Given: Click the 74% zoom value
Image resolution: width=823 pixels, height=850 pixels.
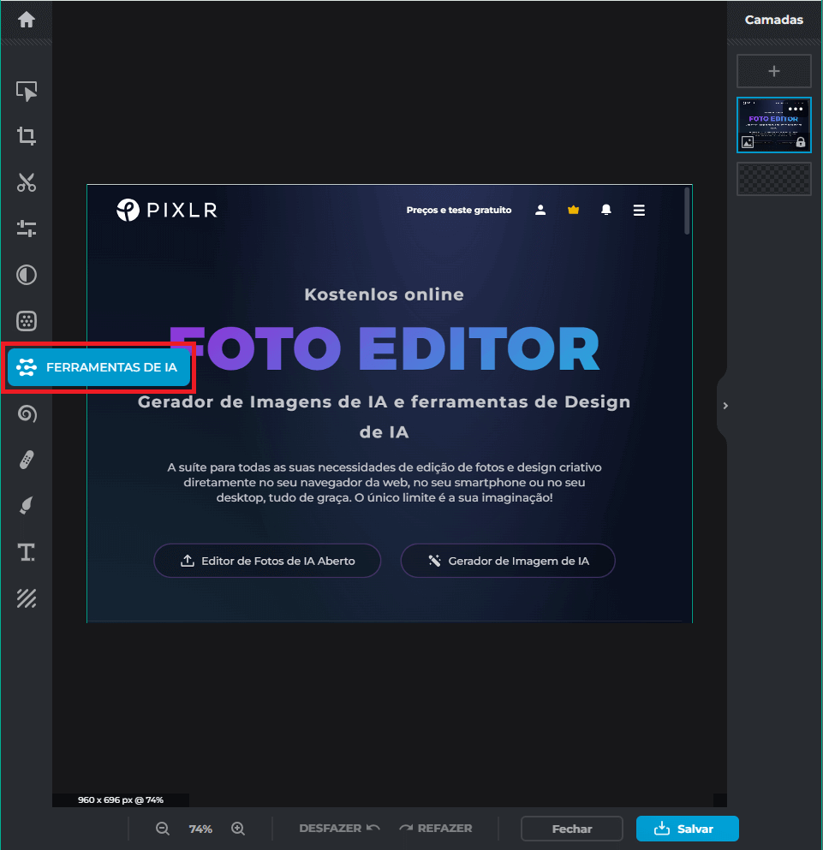Looking at the screenshot, I should click(x=200, y=829).
